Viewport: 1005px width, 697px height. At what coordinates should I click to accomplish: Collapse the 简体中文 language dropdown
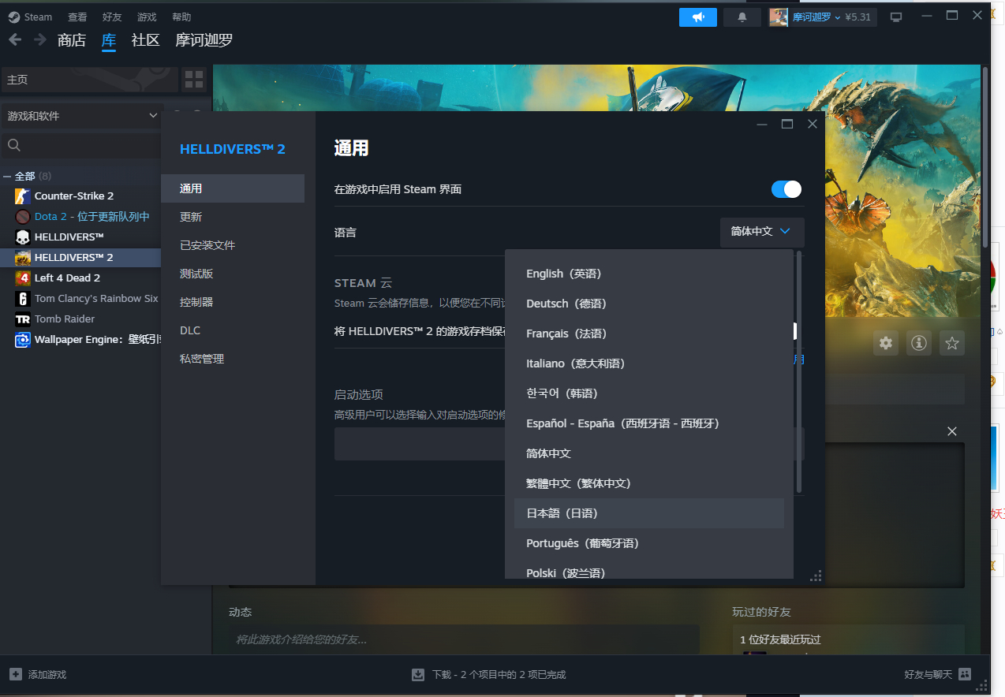click(762, 232)
